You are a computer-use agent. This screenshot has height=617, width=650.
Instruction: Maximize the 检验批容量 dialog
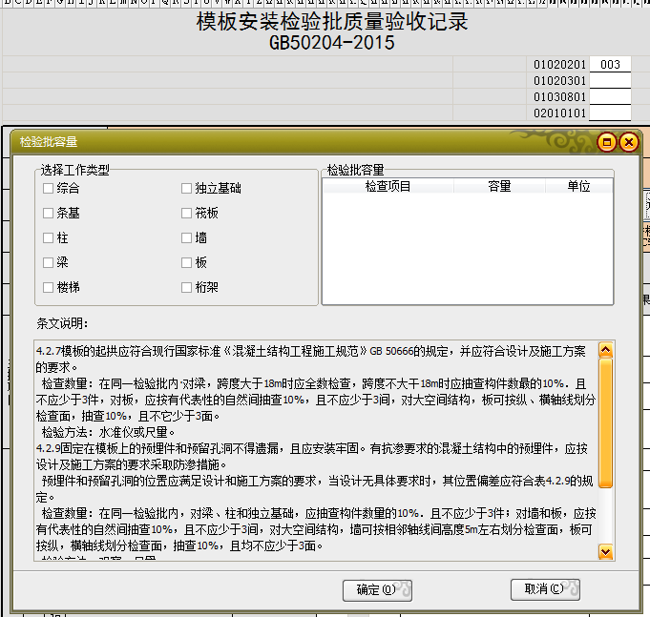tap(606, 142)
